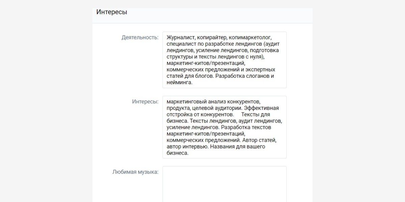
Task: Click маркетинговый анализ at start of Интересы field
Action: [196, 102]
